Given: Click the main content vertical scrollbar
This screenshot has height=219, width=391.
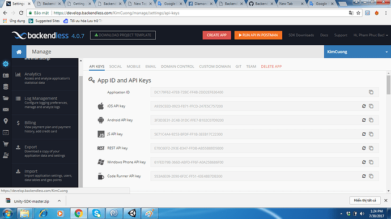Looking at the screenshot, I should coord(388,85).
